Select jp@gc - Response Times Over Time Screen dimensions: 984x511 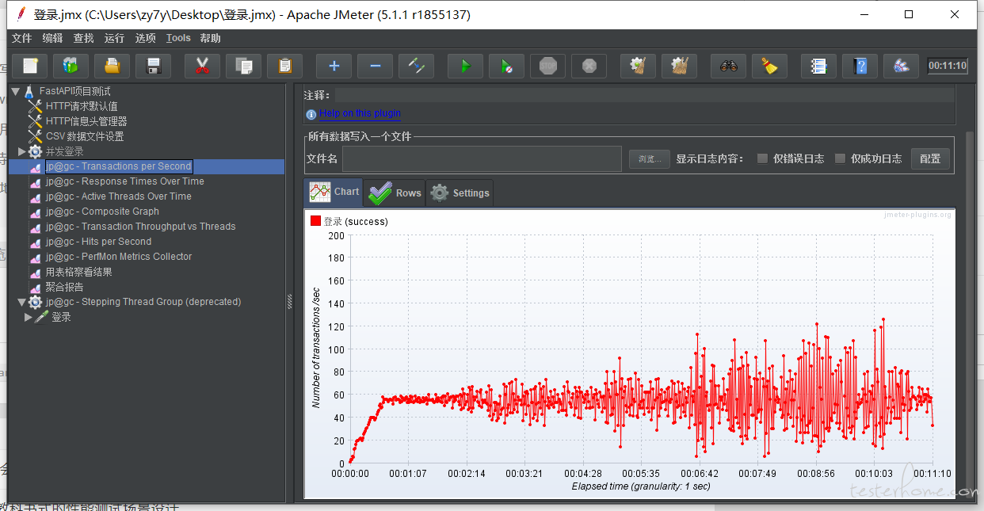(x=125, y=181)
